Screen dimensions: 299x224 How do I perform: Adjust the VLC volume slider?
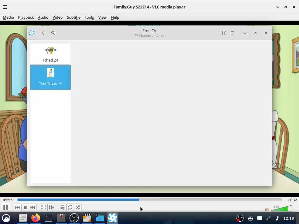coord(281,208)
